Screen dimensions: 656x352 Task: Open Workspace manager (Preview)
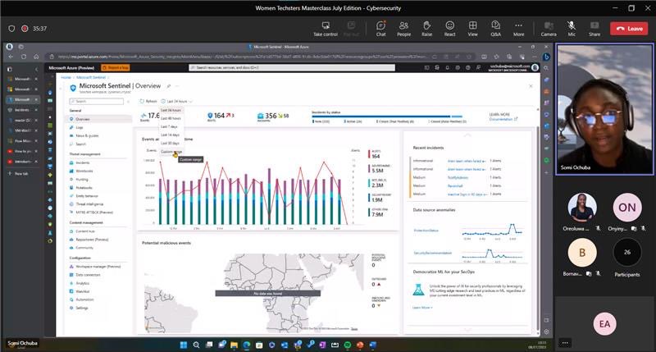(x=98, y=267)
